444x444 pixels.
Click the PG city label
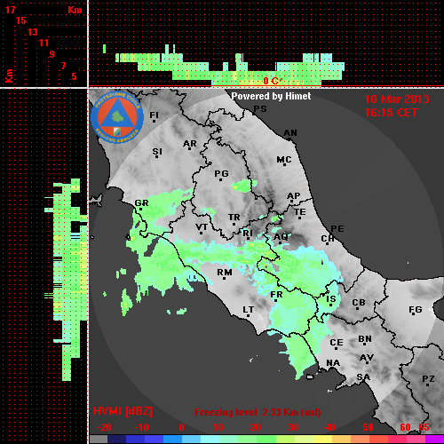(x=221, y=173)
